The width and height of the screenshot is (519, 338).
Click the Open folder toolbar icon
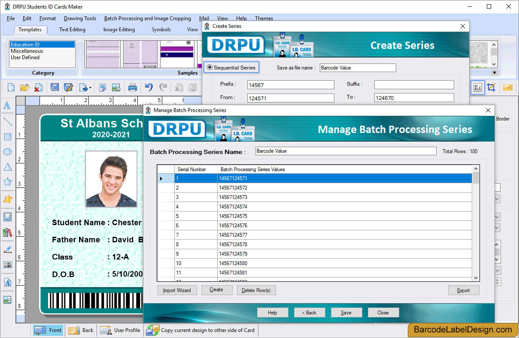pos(24,88)
